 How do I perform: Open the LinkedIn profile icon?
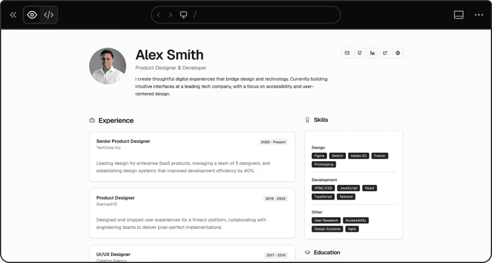pyautogui.click(x=373, y=53)
